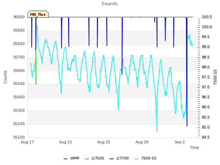Click the MB_flux annotation label

38,14
